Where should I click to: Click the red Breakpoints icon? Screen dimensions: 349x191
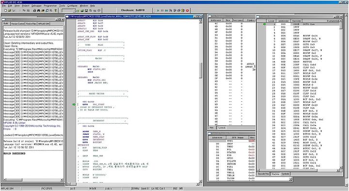188,11
